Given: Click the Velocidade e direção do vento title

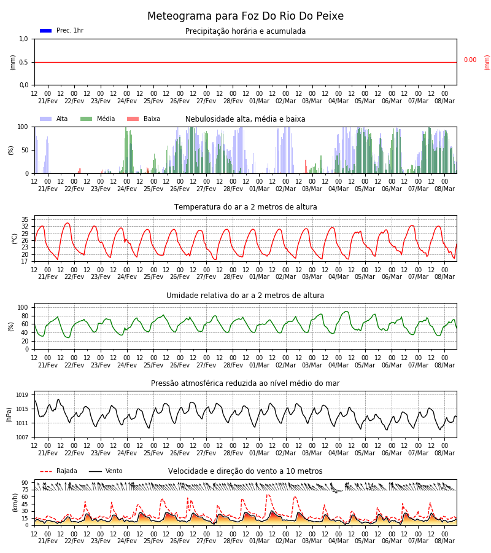Looking at the screenshot, I should click(245, 471).
